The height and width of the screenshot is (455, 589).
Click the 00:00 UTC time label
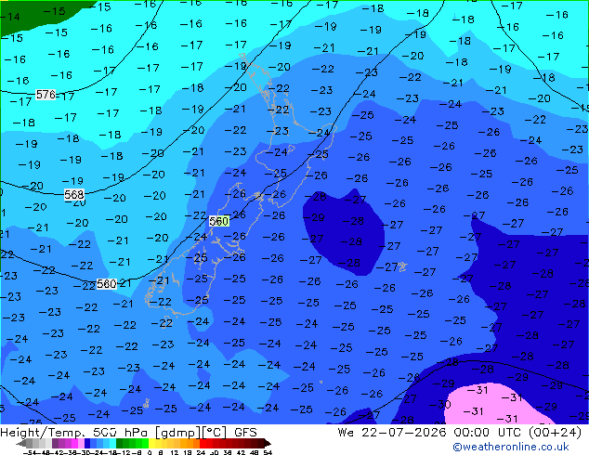(487, 433)
